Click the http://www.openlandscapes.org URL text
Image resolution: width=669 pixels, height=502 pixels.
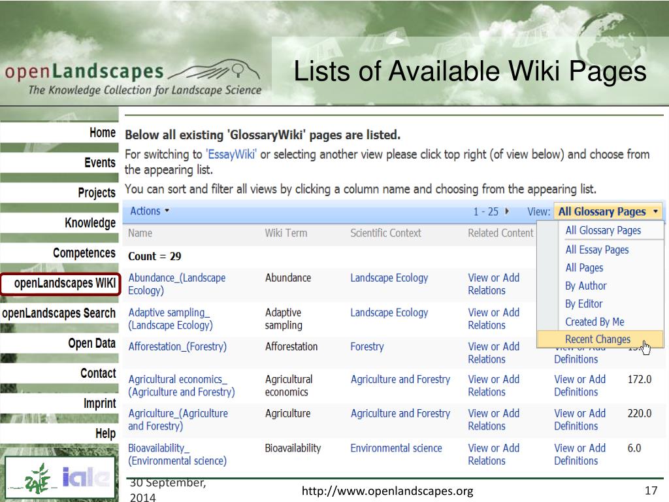[387, 492]
